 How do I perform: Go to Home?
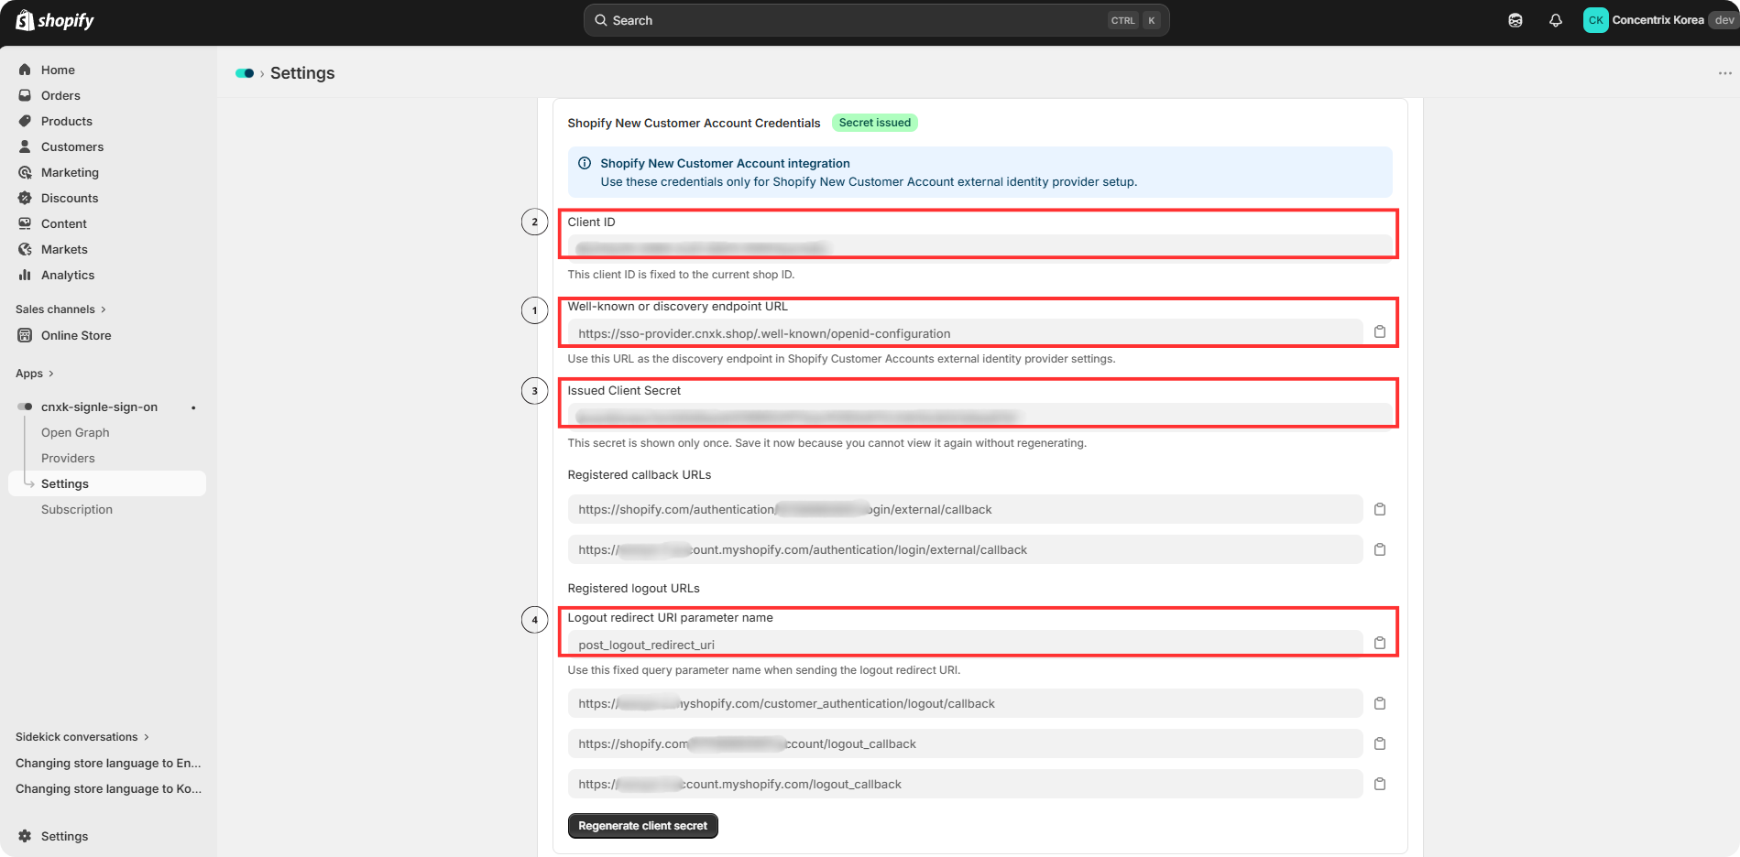(x=58, y=70)
